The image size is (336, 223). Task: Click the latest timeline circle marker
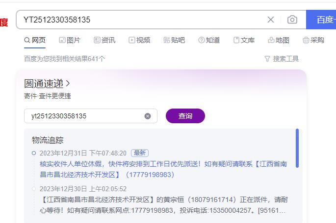[34, 153]
